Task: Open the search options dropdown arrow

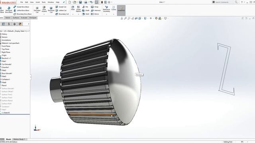Action: (x=239, y=2)
